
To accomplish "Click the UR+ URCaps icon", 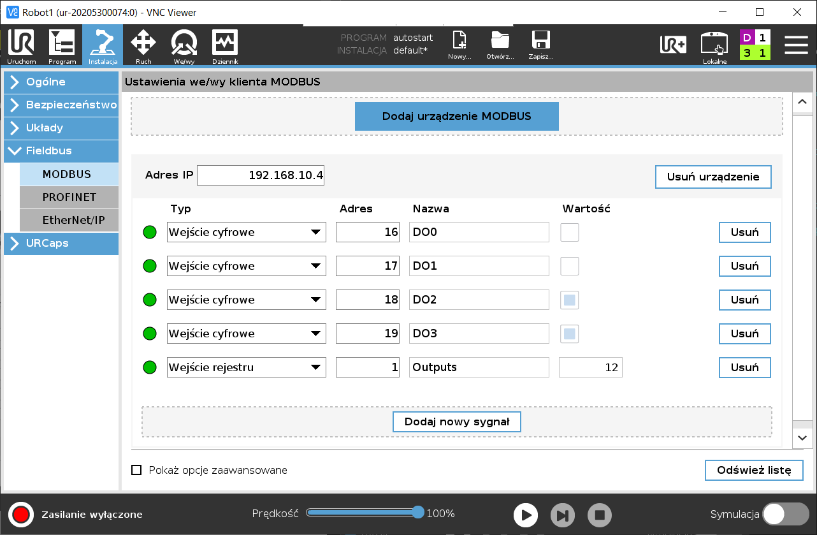I will (673, 44).
